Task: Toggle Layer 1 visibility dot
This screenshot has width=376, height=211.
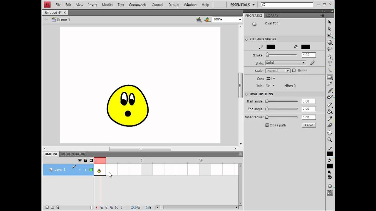Action: pyautogui.click(x=80, y=170)
